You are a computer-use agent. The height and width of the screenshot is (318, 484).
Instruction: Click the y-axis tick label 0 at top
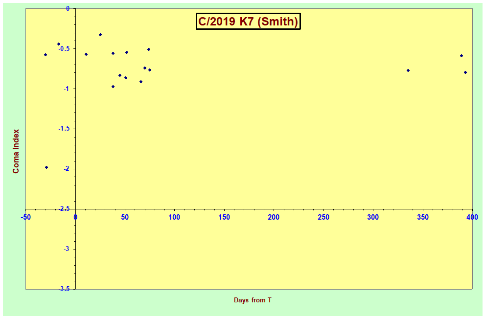point(68,9)
